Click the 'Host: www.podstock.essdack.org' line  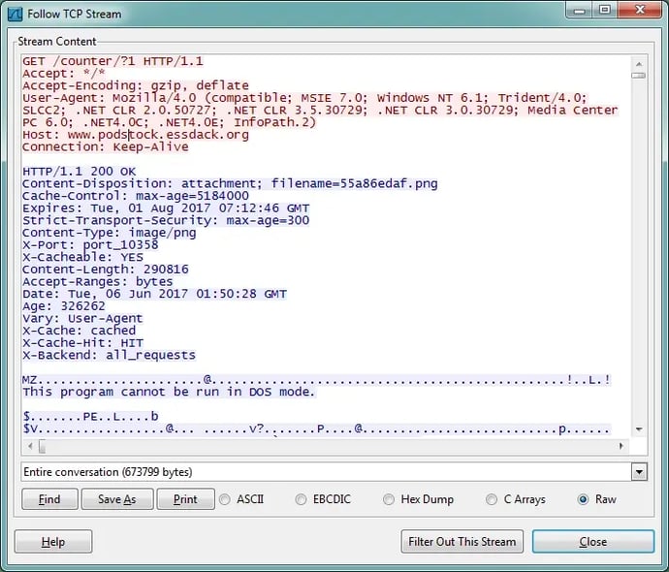pos(136,135)
